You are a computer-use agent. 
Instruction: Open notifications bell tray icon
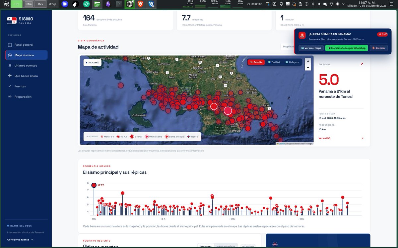coord(282,4)
